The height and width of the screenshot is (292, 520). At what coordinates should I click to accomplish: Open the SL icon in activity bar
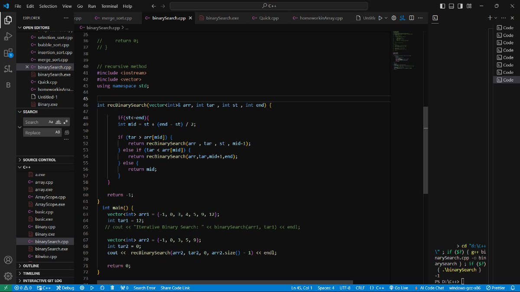[8, 69]
